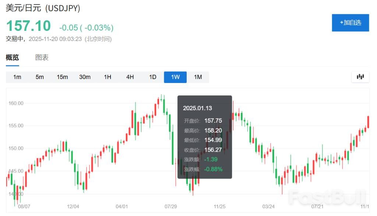This screenshot has width=377, height=216.
Task: Click the latest candlestick at right edge
Action: [368, 122]
